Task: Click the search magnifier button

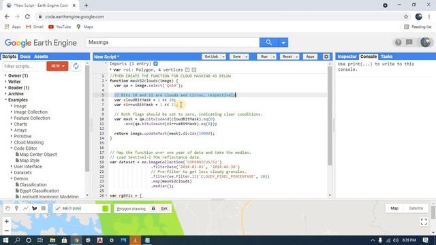Action: 268,42
